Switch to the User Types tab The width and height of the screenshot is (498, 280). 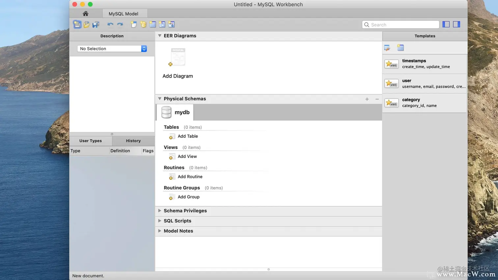91,141
